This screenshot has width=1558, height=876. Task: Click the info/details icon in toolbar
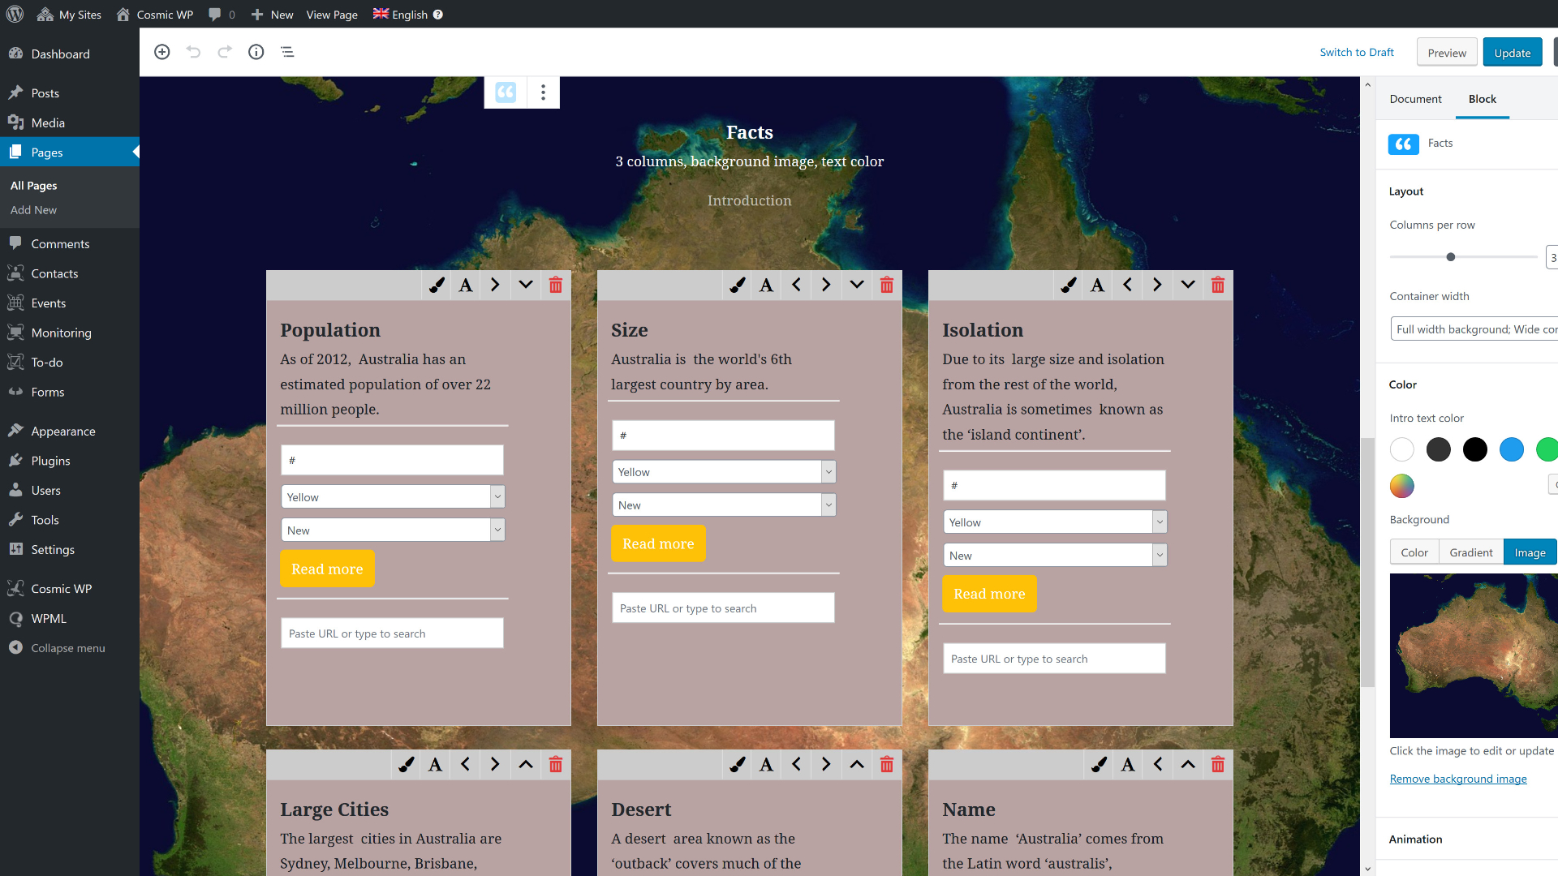point(256,51)
